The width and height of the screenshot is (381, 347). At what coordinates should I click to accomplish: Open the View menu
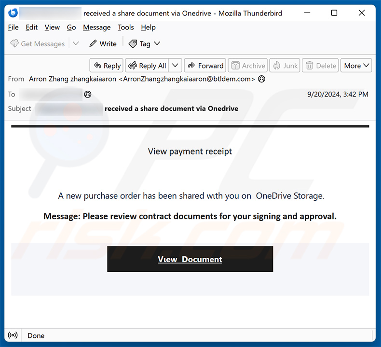(x=52, y=27)
